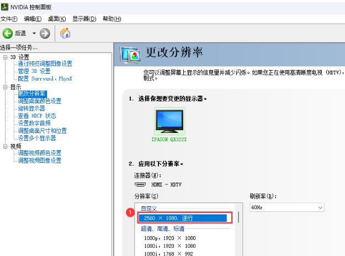
Task: Click the HDMI - HDTV connector label
Action: point(166,184)
